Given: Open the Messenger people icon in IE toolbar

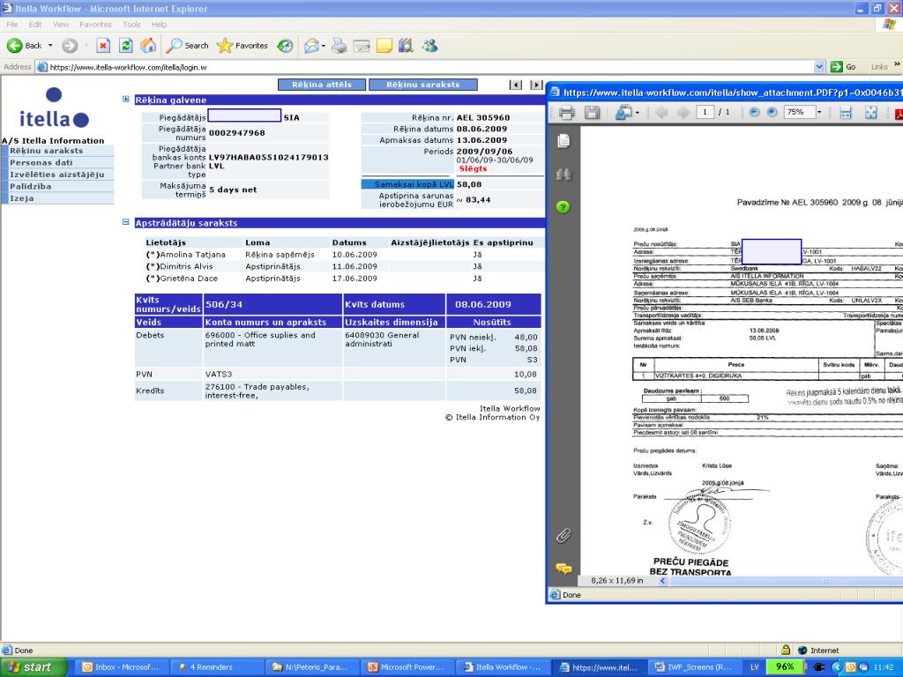Looking at the screenshot, I should pyautogui.click(x=429, y=46).
